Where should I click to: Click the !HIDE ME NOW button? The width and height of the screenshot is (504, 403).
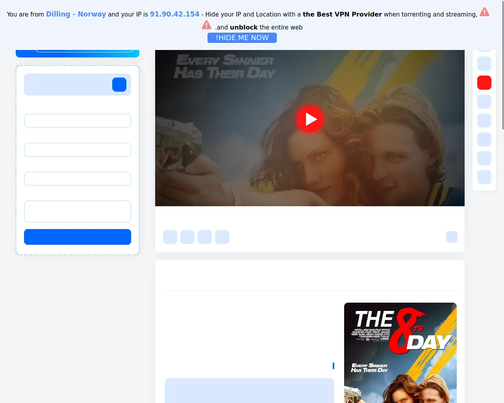pos(242,38)
